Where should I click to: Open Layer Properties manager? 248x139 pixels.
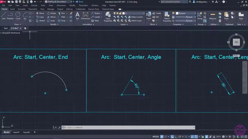[x=108, y=17]
